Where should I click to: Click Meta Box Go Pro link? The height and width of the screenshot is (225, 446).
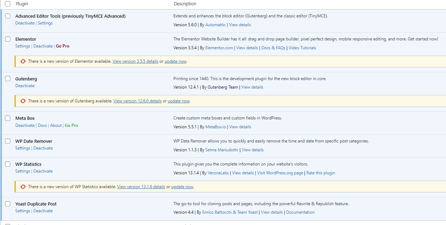(x=71, y=125)
